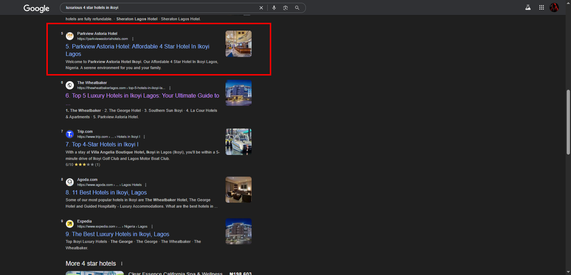
Task: Open The Best Luxury Hotels in Ikoyi link
Action: click(x=117, y=234)
